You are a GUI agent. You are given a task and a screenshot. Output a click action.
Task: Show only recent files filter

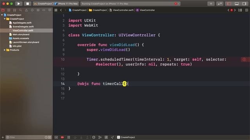coord(46,137)
